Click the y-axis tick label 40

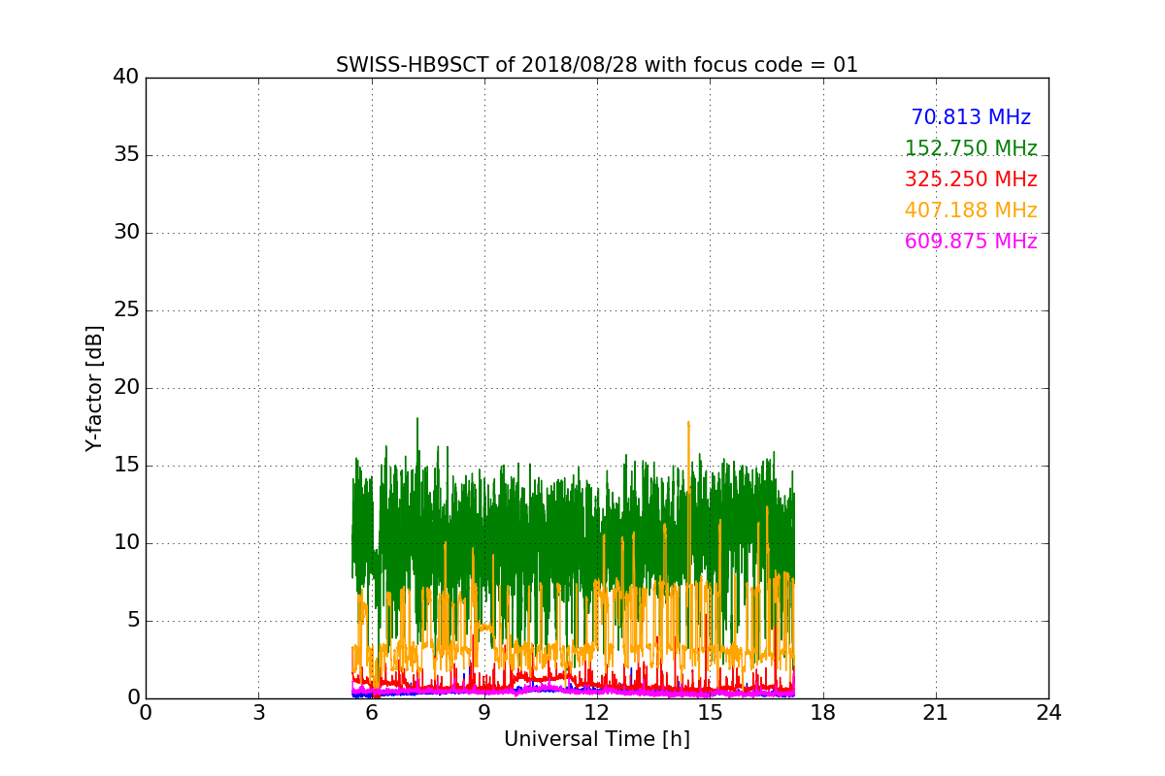click(x=126, y=78)
